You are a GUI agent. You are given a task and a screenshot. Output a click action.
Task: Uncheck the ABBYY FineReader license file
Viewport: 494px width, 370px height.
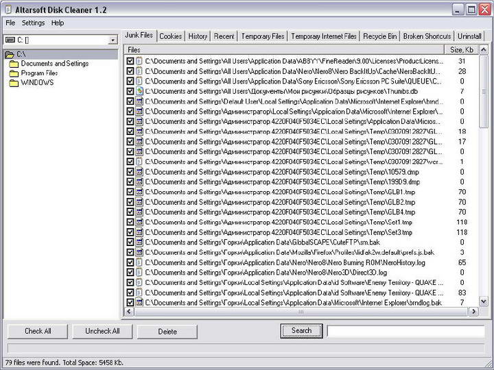tap(130, 61)
